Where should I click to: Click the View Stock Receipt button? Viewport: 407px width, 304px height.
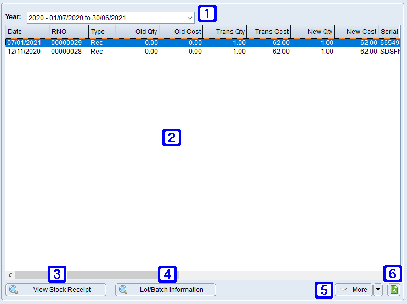56,290
